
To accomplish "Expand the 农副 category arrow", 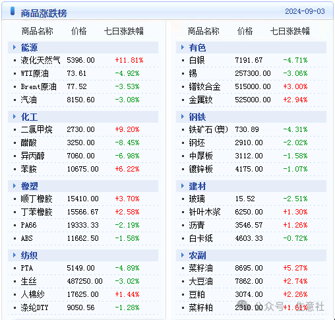I will (x=183, y=255).
